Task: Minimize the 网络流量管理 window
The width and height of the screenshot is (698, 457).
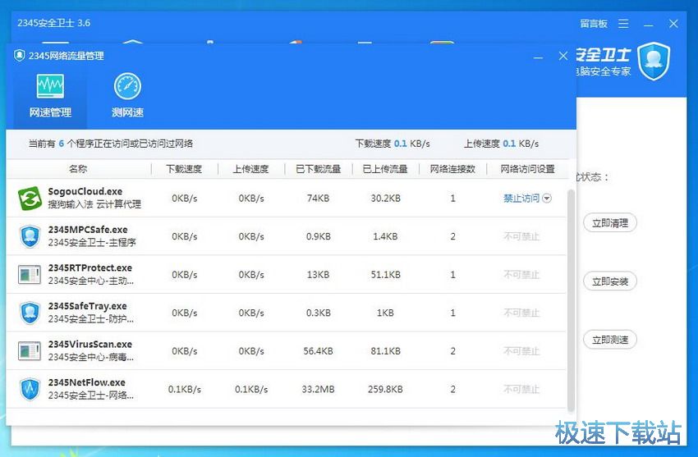Action: click(538, 56)
